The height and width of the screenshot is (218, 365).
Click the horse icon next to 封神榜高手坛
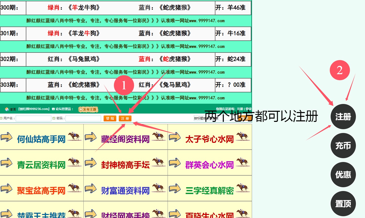tap(158, 162)
